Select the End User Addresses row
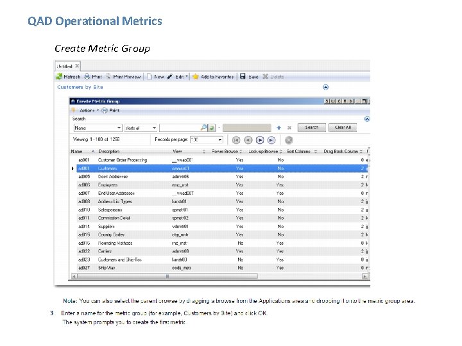 point(221,194)
